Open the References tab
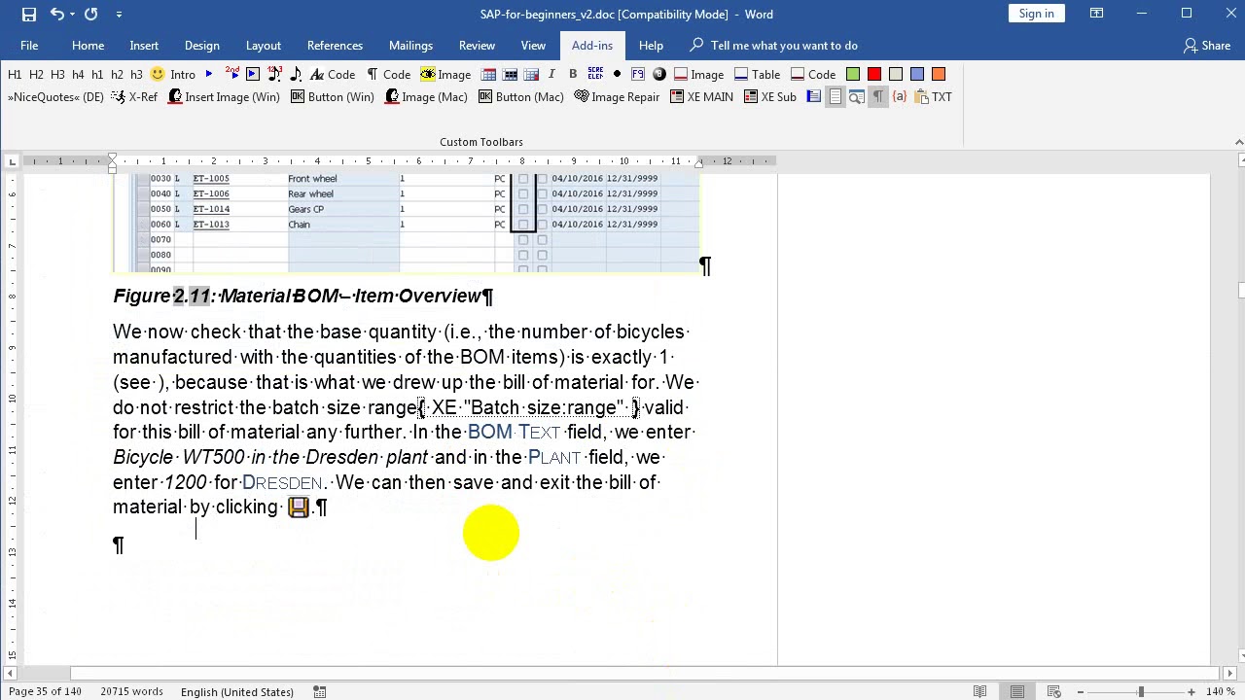Image resolution: width=1245 pixels, height=700 pixels. pos(335,46)
